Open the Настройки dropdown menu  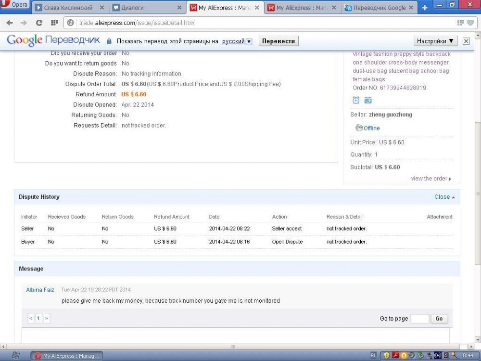435,41
